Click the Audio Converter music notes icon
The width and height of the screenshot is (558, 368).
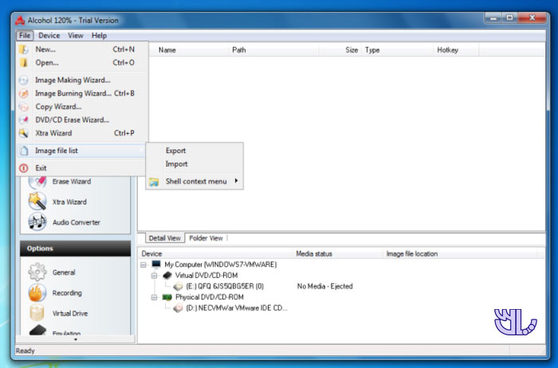point(37,222)
